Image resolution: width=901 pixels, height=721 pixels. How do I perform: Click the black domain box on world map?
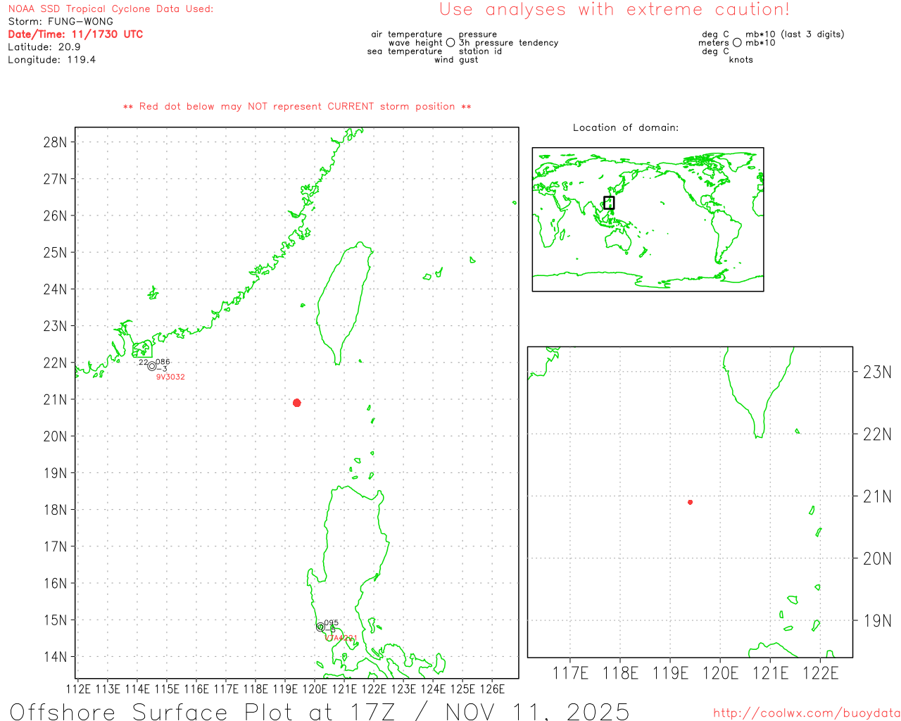609,203
